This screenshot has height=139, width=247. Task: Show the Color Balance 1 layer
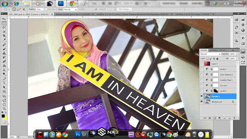pyautogui.click(x=201, y=75)
